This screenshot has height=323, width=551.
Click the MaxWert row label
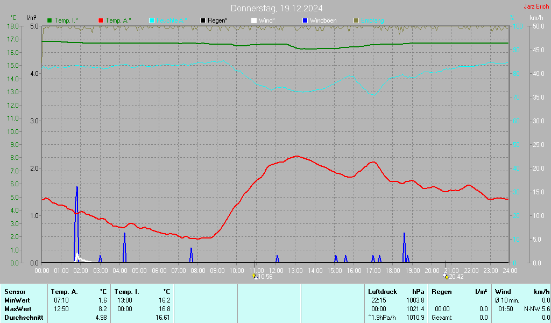18,309
